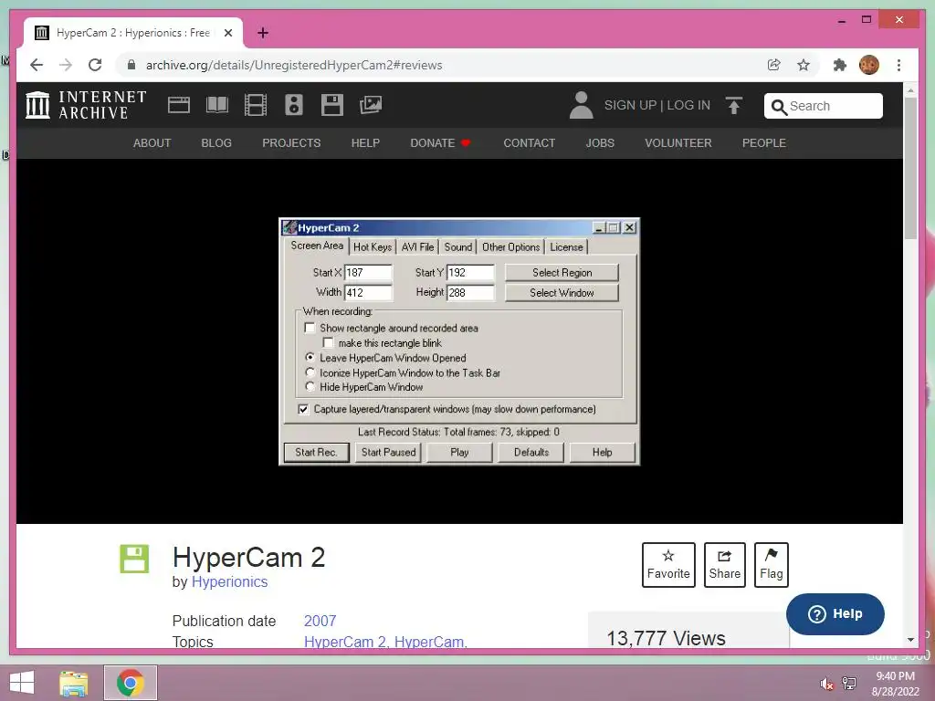Click the muted volume tray icon
This screenshot has width=935, height=701.
826,684
